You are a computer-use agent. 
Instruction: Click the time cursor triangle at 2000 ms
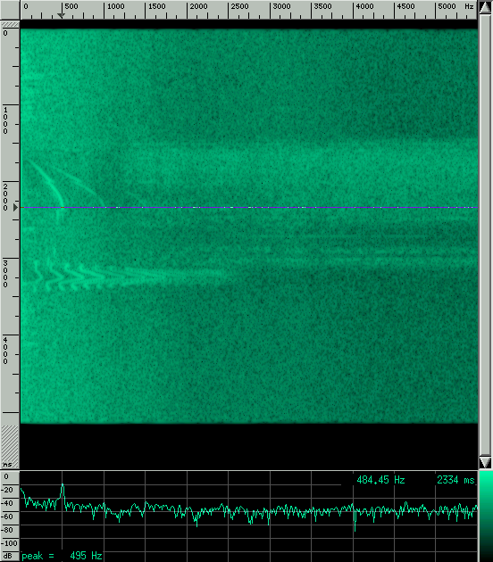[x=15, y=207]
